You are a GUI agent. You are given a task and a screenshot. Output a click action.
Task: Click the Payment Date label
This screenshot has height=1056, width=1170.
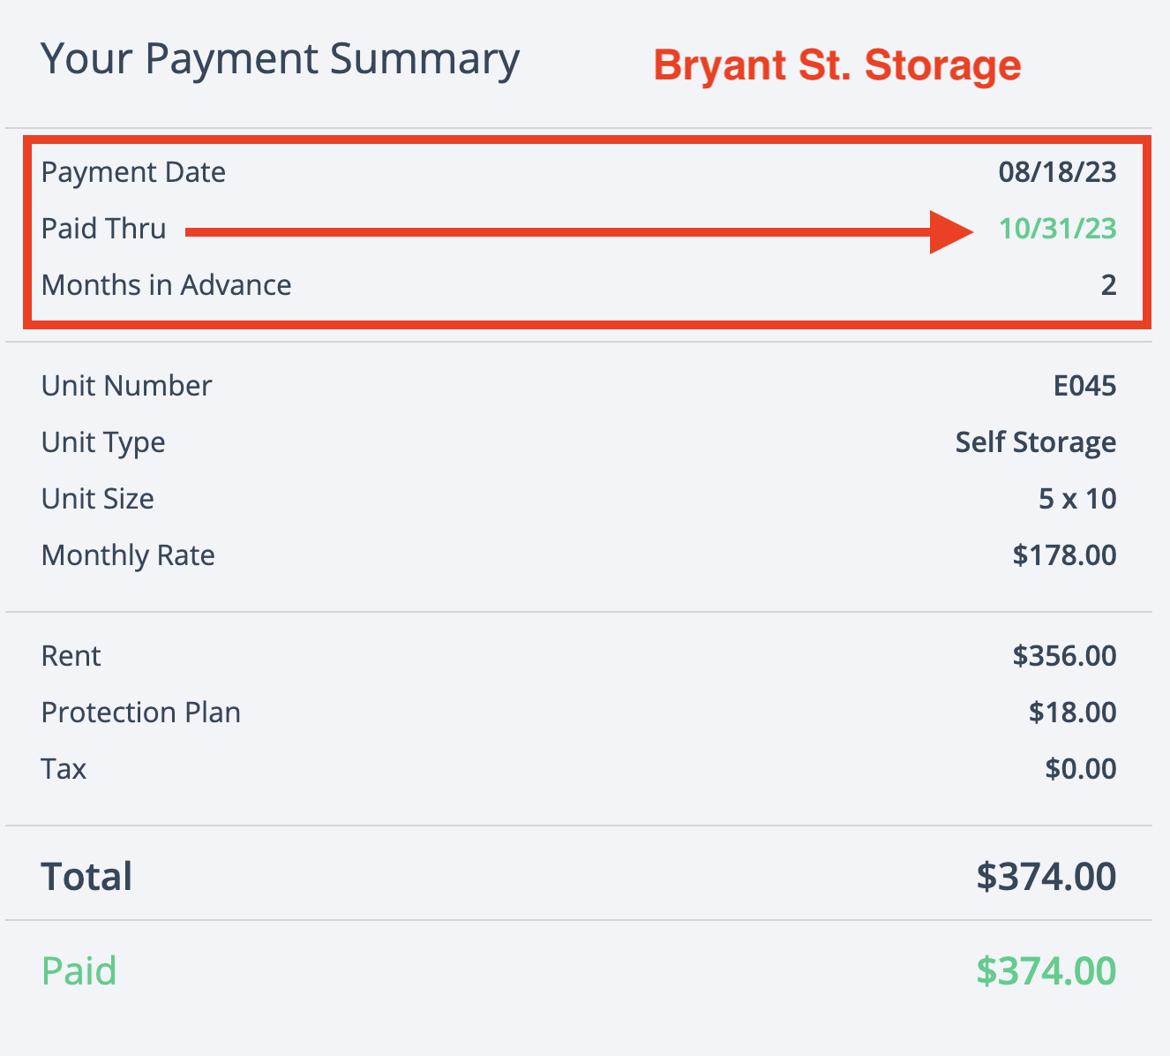point(133,172)
